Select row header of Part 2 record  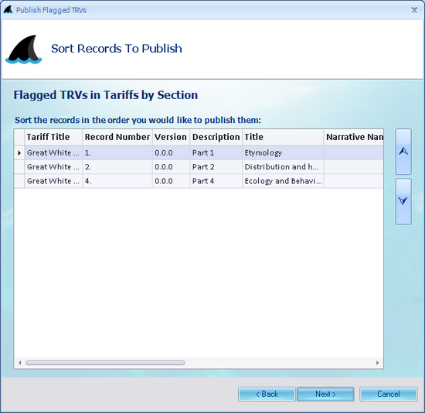[19, 167]
